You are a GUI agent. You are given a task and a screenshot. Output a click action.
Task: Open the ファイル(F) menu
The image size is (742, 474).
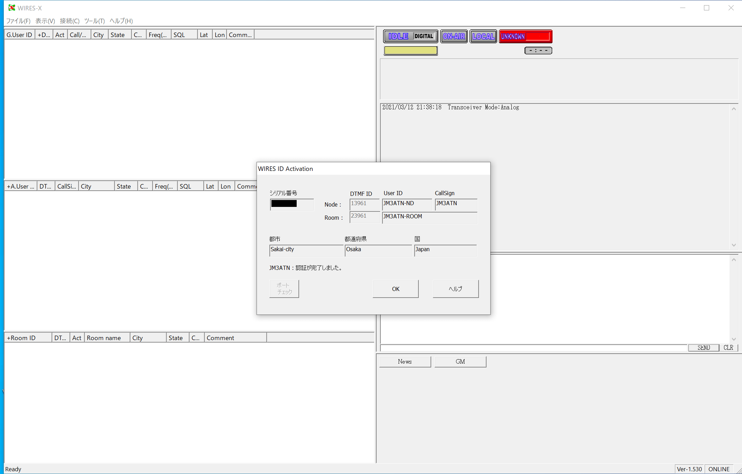coord(18,21)
